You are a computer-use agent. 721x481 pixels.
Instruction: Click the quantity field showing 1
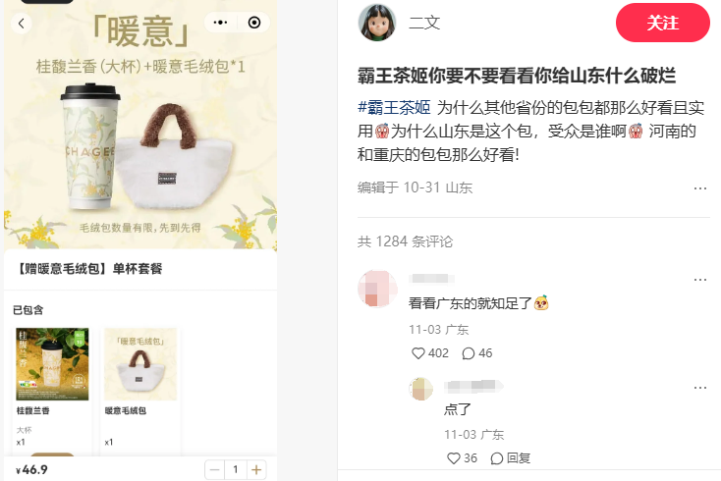[x=236, y=469]
